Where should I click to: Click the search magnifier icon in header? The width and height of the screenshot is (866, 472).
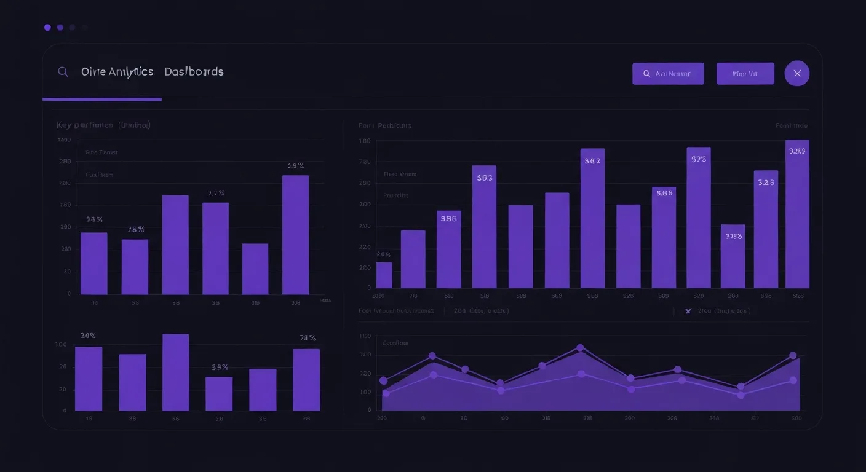pyautogui.click(x=63, y=72)
